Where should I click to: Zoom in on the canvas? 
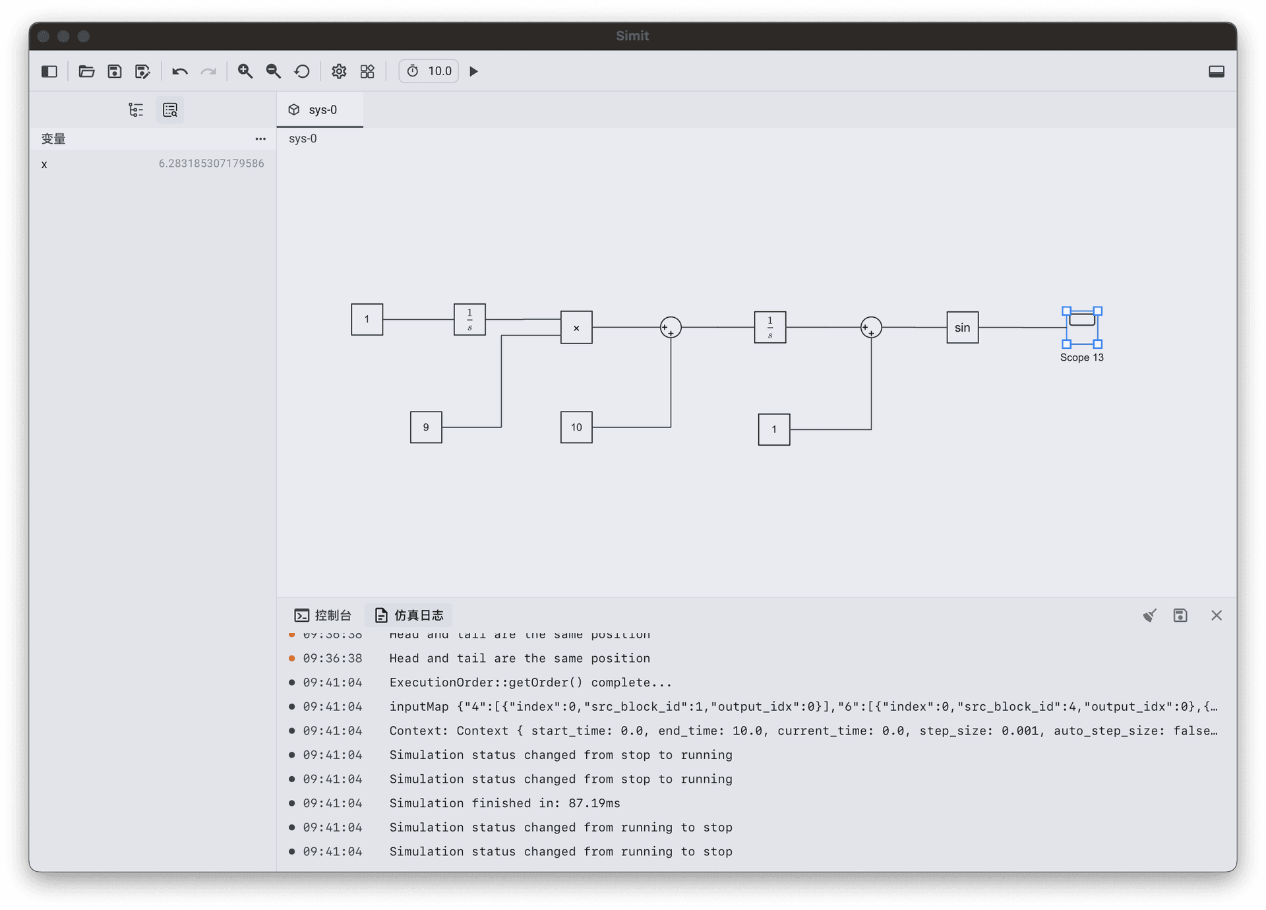245,71
